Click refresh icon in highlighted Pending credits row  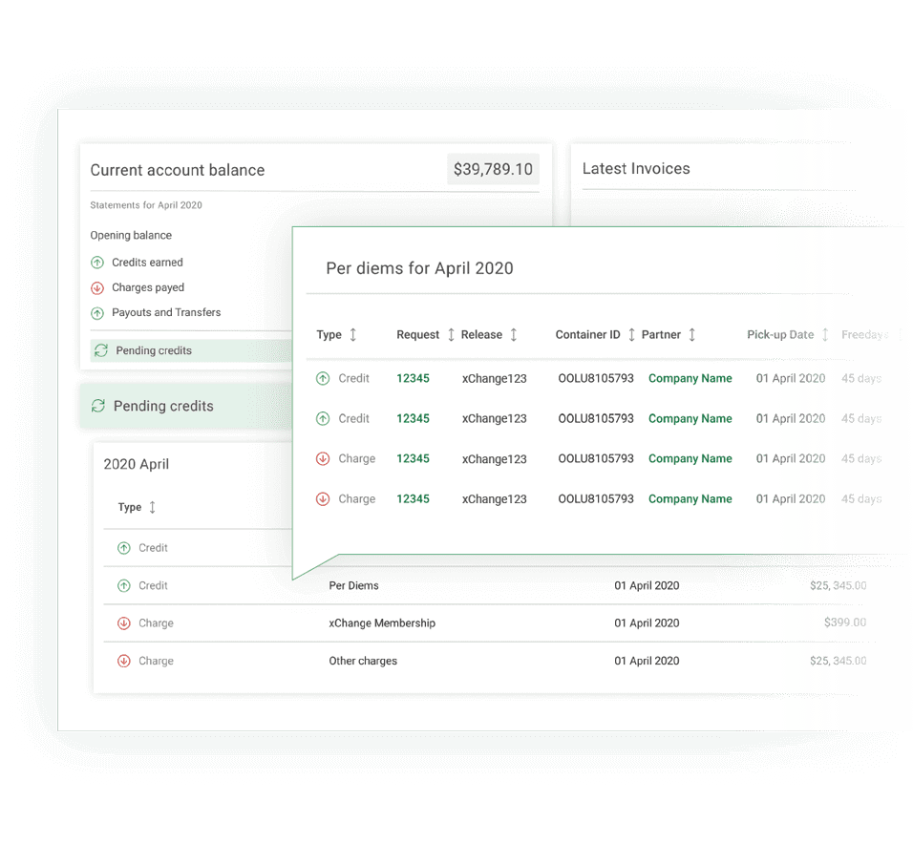click(101, 350)
